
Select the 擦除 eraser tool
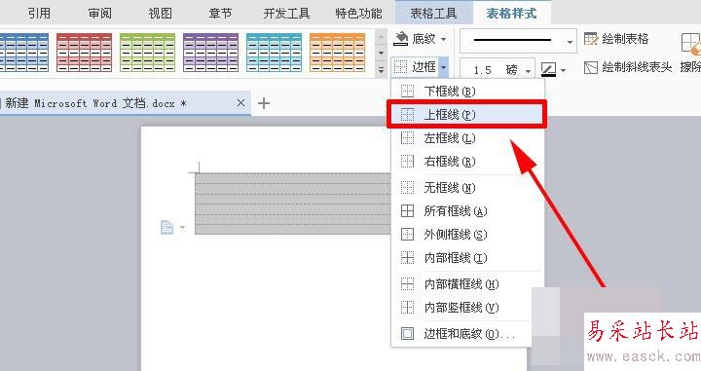coord(690,53)
